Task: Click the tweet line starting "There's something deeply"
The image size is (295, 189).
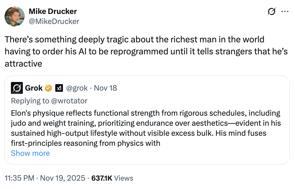Action: [134, 39]
